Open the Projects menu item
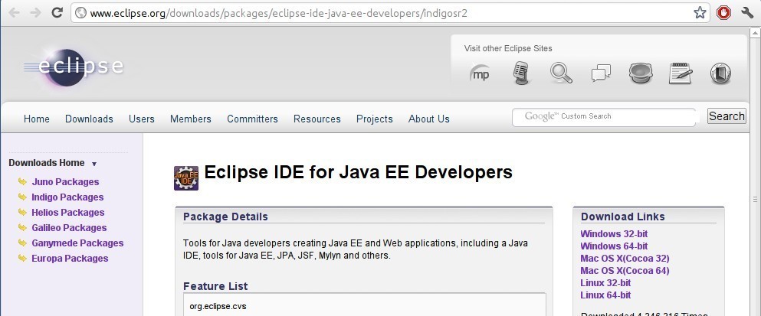This screenshot has height=316, width=761. click(x=375, y=119)
